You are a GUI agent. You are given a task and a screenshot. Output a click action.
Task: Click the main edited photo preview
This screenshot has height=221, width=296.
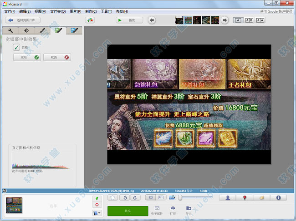[x=189, y=104]
